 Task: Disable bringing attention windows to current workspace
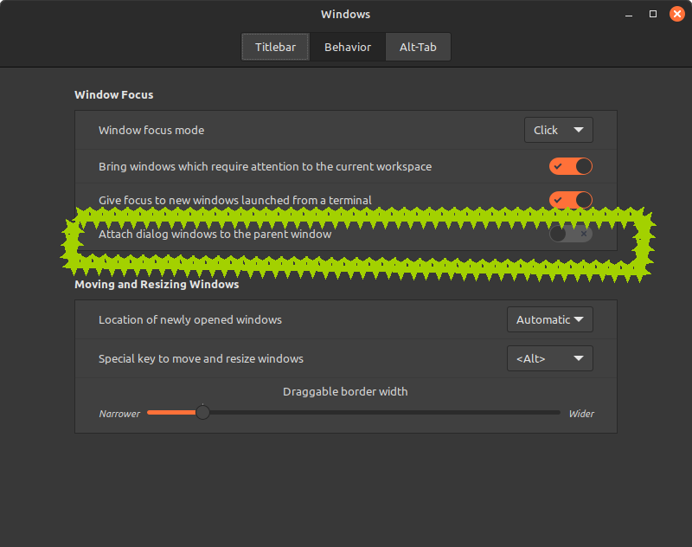(571, 166)
